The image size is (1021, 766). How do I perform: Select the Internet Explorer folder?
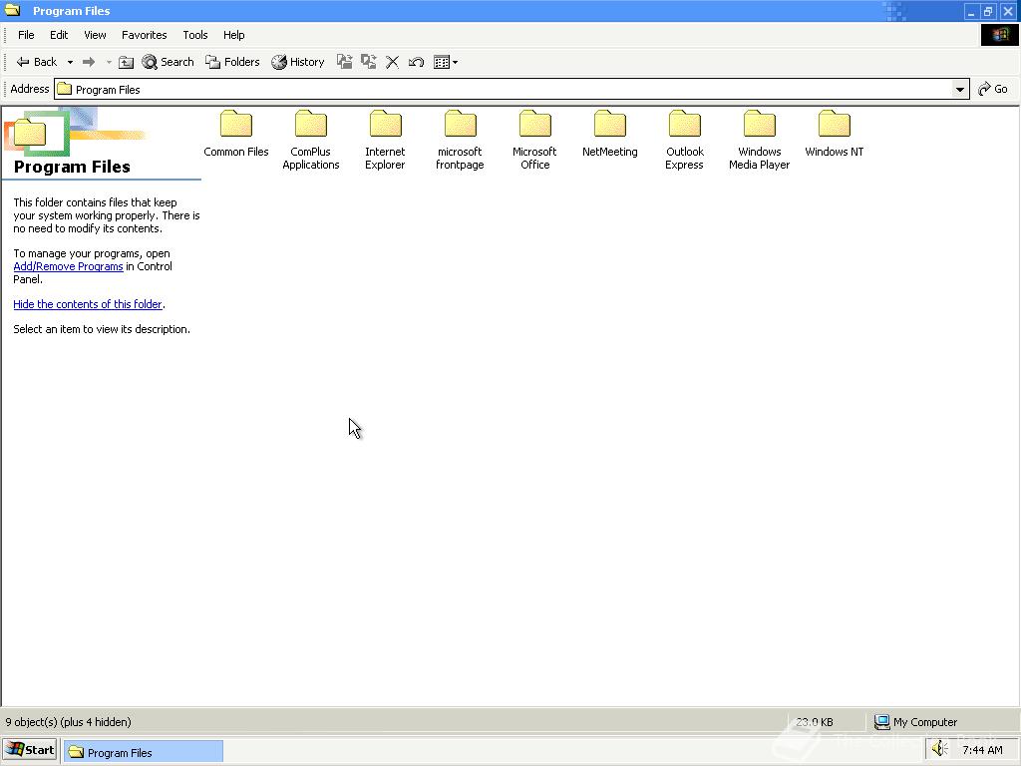385,140
